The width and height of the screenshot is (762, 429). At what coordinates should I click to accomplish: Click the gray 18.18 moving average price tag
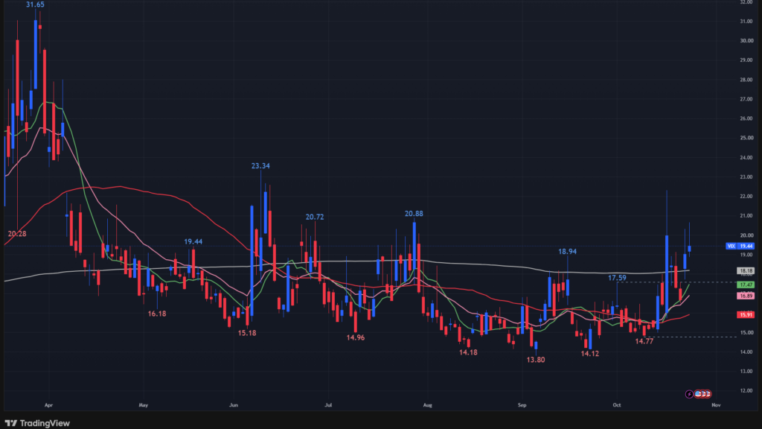coord(746,271)
